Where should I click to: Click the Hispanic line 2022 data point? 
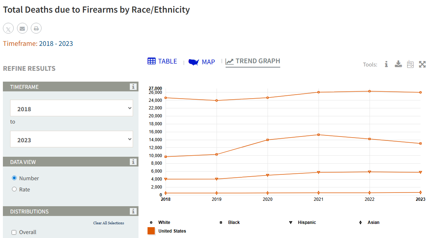tap(370, 172)
